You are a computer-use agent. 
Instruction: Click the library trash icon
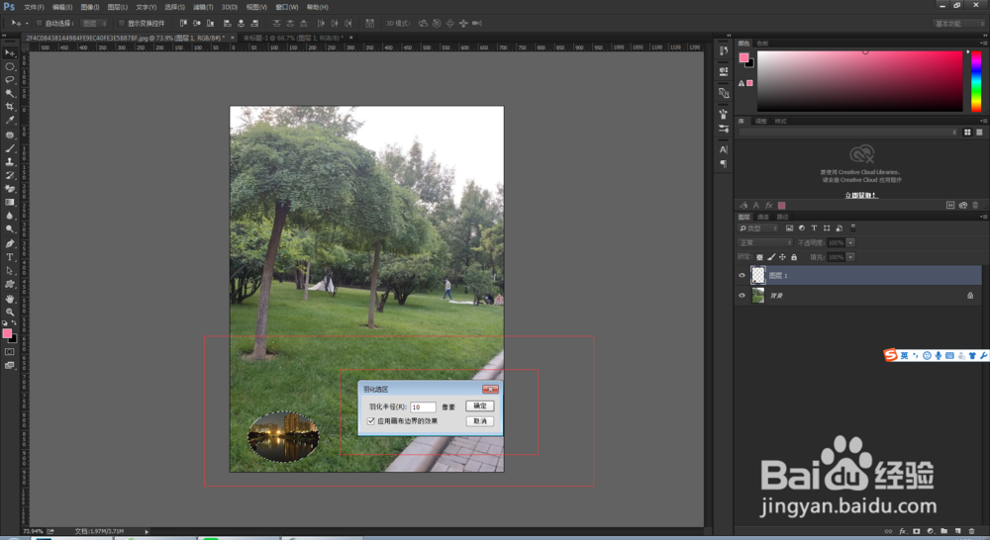coord(975,205)
